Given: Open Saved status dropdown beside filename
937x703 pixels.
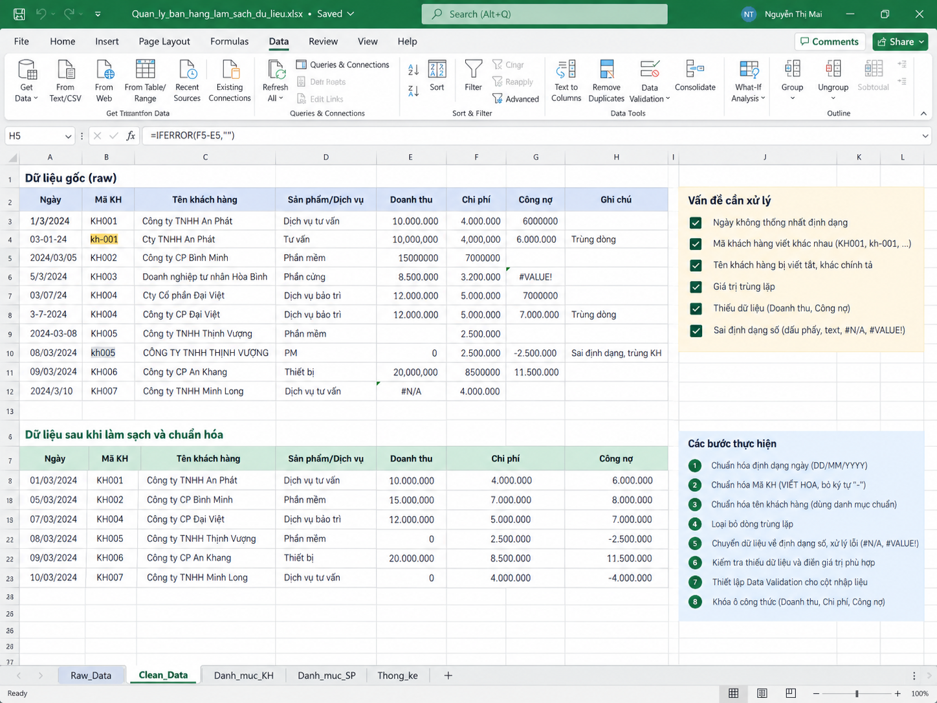Looking at the screenshot, I should pyautogui.click(x=351, y=14).
